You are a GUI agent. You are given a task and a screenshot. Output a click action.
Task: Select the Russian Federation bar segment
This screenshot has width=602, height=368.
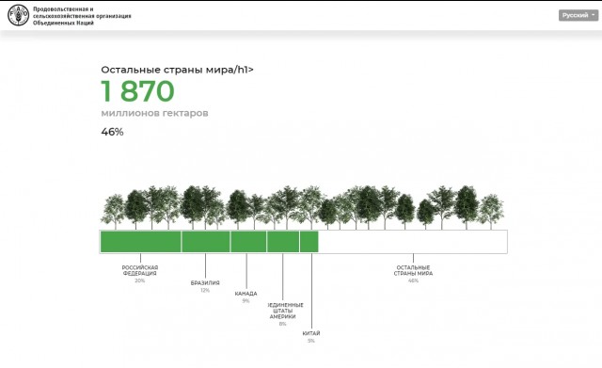point(140,242)
